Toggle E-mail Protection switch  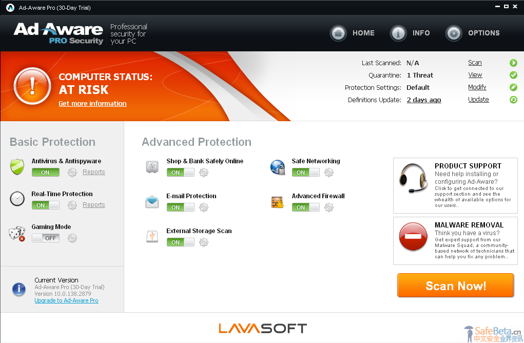point(181,207)
